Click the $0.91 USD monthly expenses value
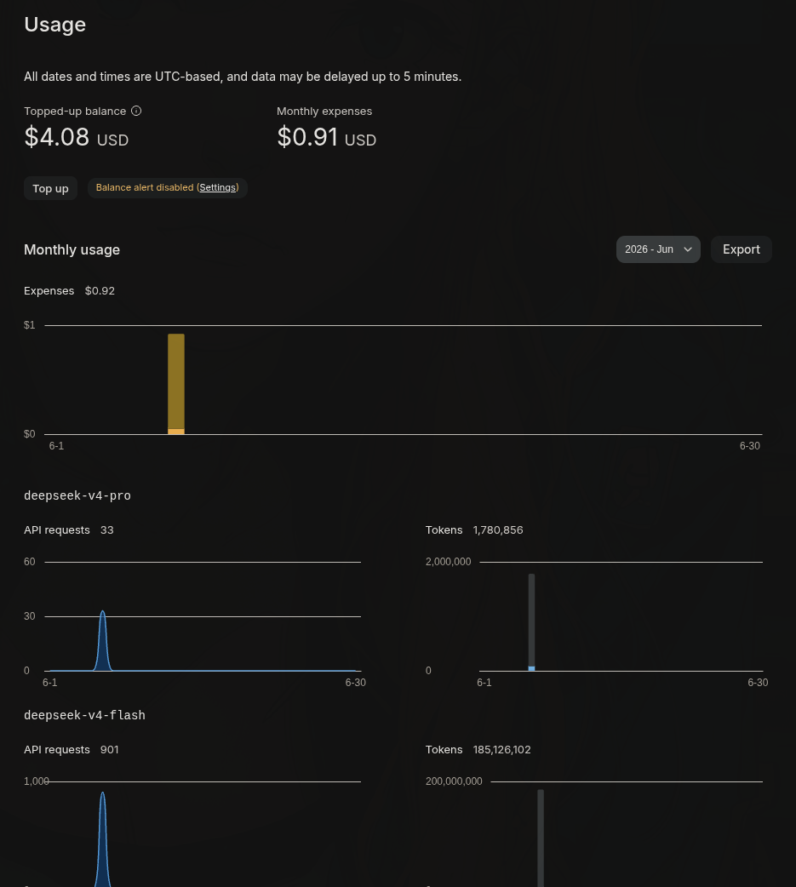 click(x=326, y=137)
